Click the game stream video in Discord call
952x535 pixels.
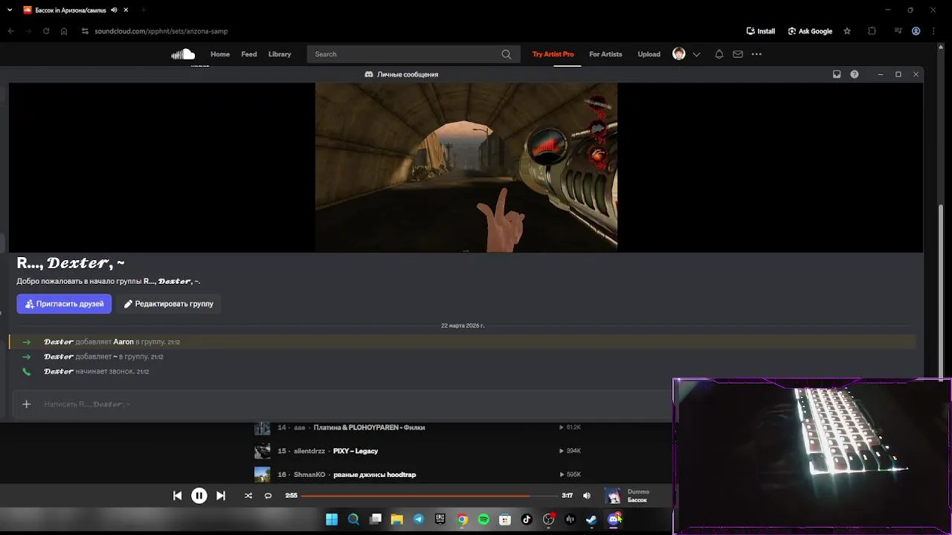click(x=466, y=167)
